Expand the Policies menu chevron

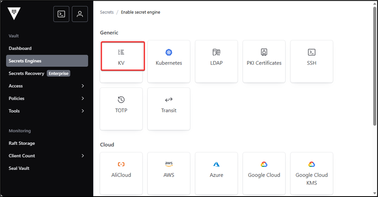coord(83,98)
